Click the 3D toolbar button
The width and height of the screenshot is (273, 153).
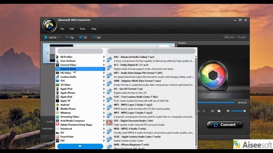click(83, 37)
